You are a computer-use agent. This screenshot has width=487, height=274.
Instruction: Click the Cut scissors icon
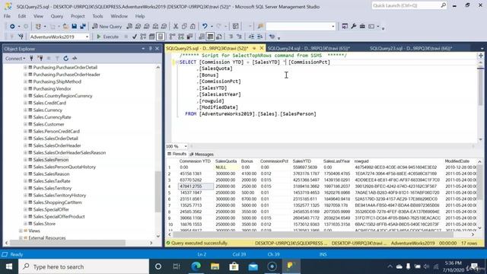pos(176,27)
